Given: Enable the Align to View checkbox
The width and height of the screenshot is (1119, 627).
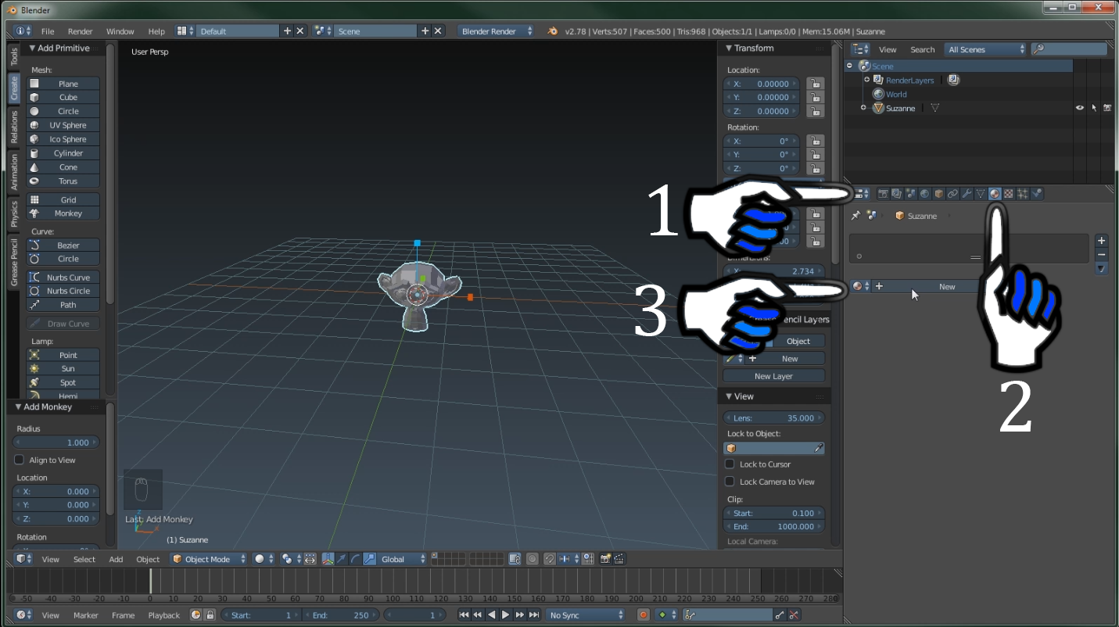Looking at the screenshot, I should point(20,460).
